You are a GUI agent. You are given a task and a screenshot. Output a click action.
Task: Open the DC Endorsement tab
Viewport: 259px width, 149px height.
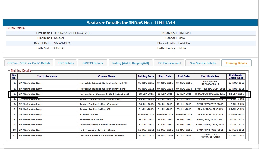(x=170, y=63)
